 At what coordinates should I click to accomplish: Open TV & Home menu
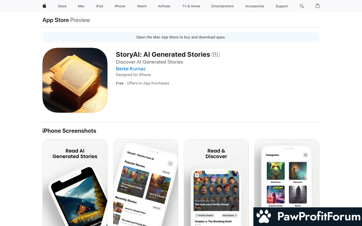tap(191, 6)
